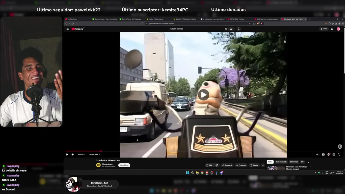Expand the 'En este video' chapters chevron
Viewport: 345px width, 194px height.
click(99, 154)
